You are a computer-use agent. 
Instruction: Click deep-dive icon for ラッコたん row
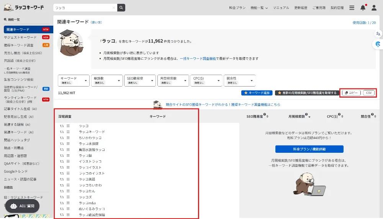pyautogui.click(x=62, y=191)
